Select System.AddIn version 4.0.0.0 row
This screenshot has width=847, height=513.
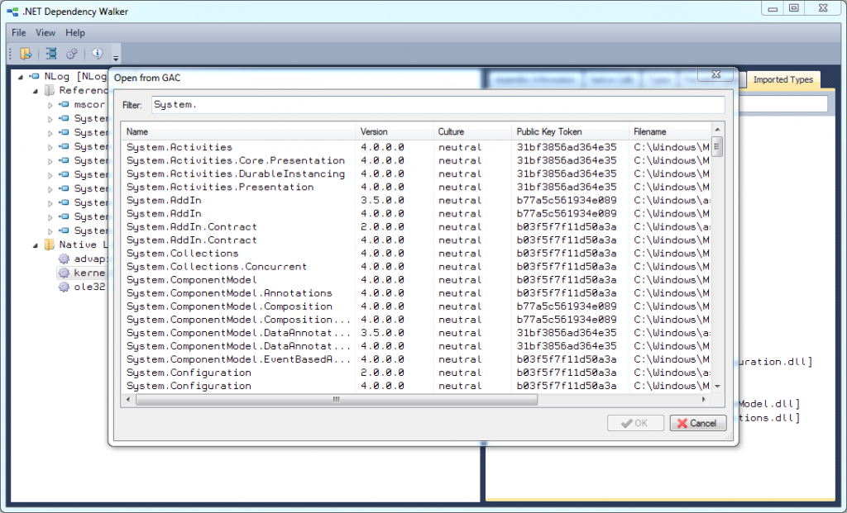point(417,214)
